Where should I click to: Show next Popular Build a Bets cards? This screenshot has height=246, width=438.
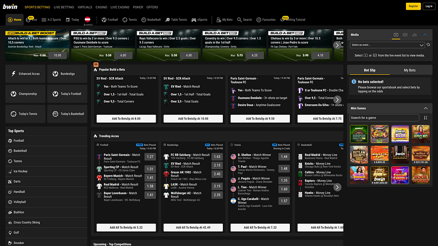tap(337, 100)
